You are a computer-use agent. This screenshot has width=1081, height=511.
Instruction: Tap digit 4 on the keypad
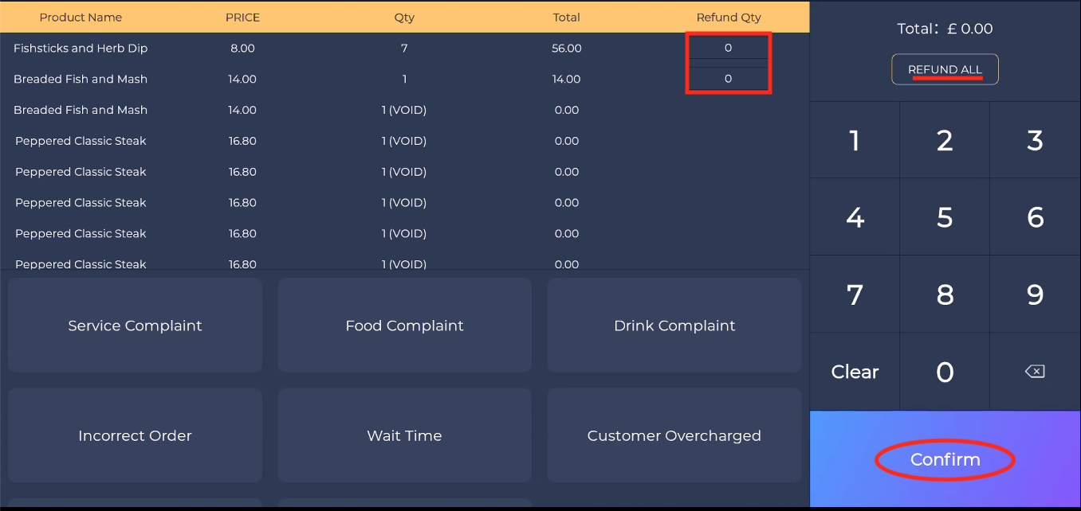click(x=855, y=217)
